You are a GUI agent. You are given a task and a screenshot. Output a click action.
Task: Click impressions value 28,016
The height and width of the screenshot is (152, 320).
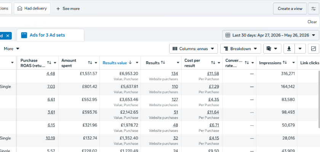point(288,138)
